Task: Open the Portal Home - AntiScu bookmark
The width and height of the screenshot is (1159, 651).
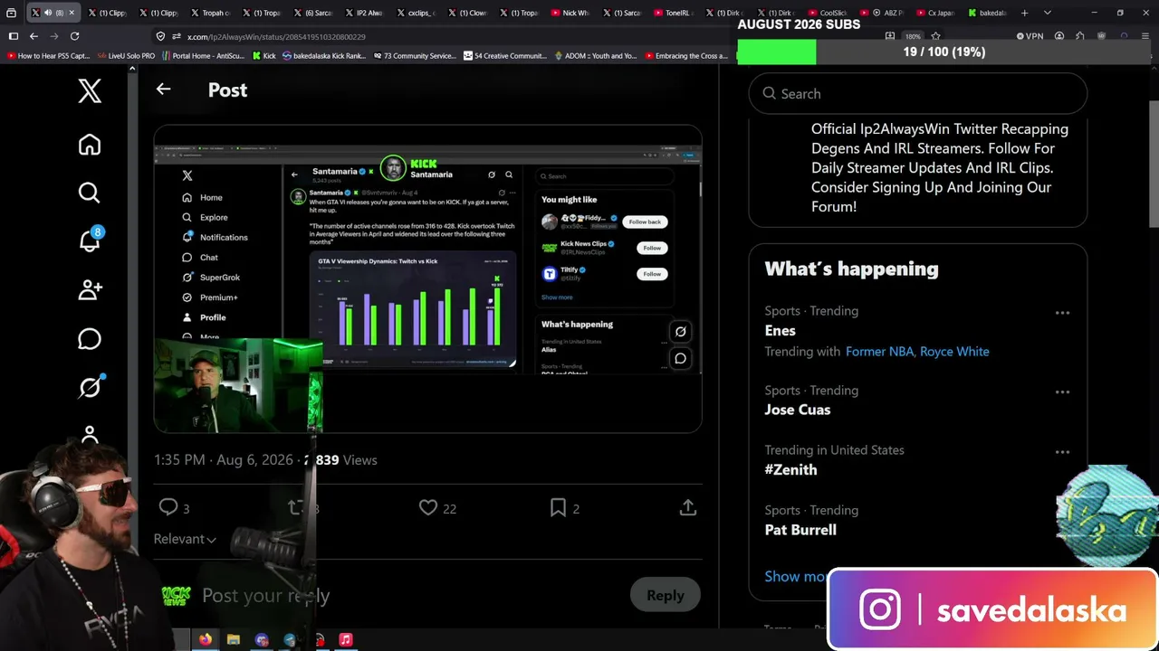Action: click(204, 56)
